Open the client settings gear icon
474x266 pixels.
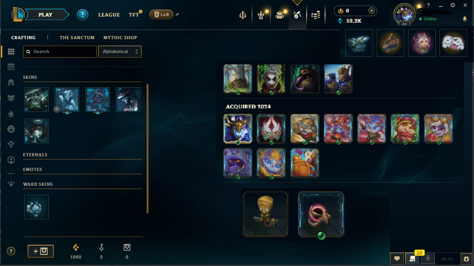pyautogui.click(x=452, y=5)
